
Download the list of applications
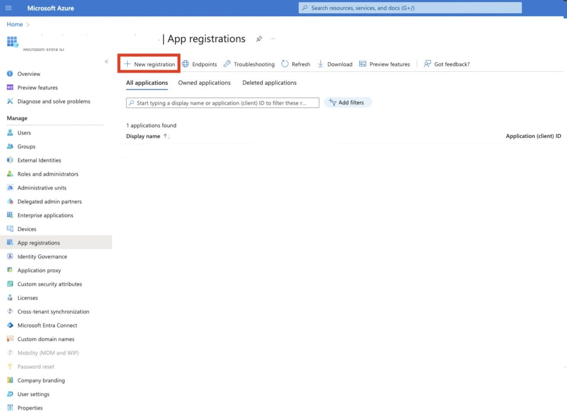(x=336, y=64)
